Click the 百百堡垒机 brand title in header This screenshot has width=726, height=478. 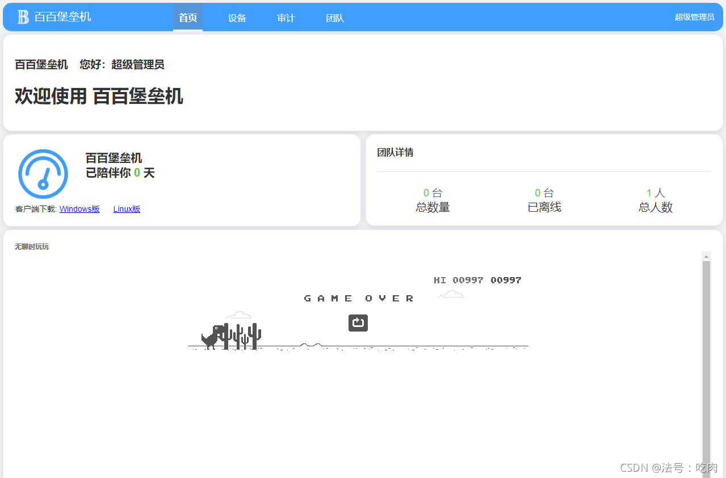[x=62, y=17]
